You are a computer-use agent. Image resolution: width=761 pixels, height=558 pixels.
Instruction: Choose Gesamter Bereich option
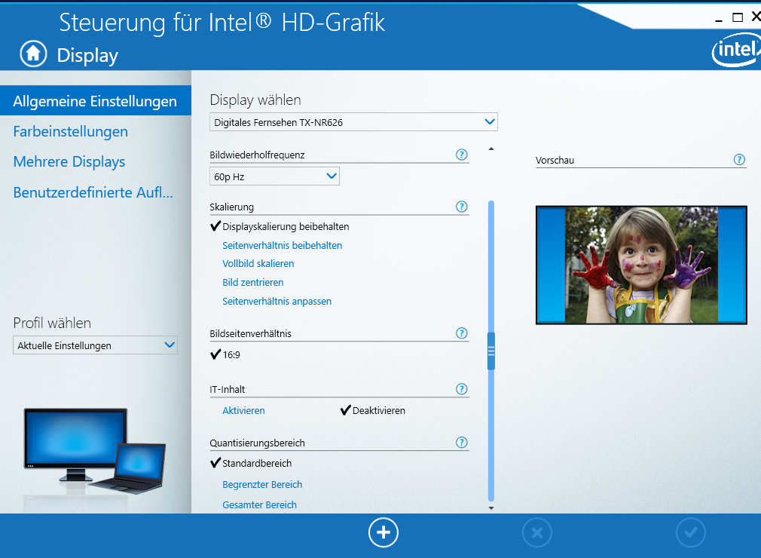point(259,504)
